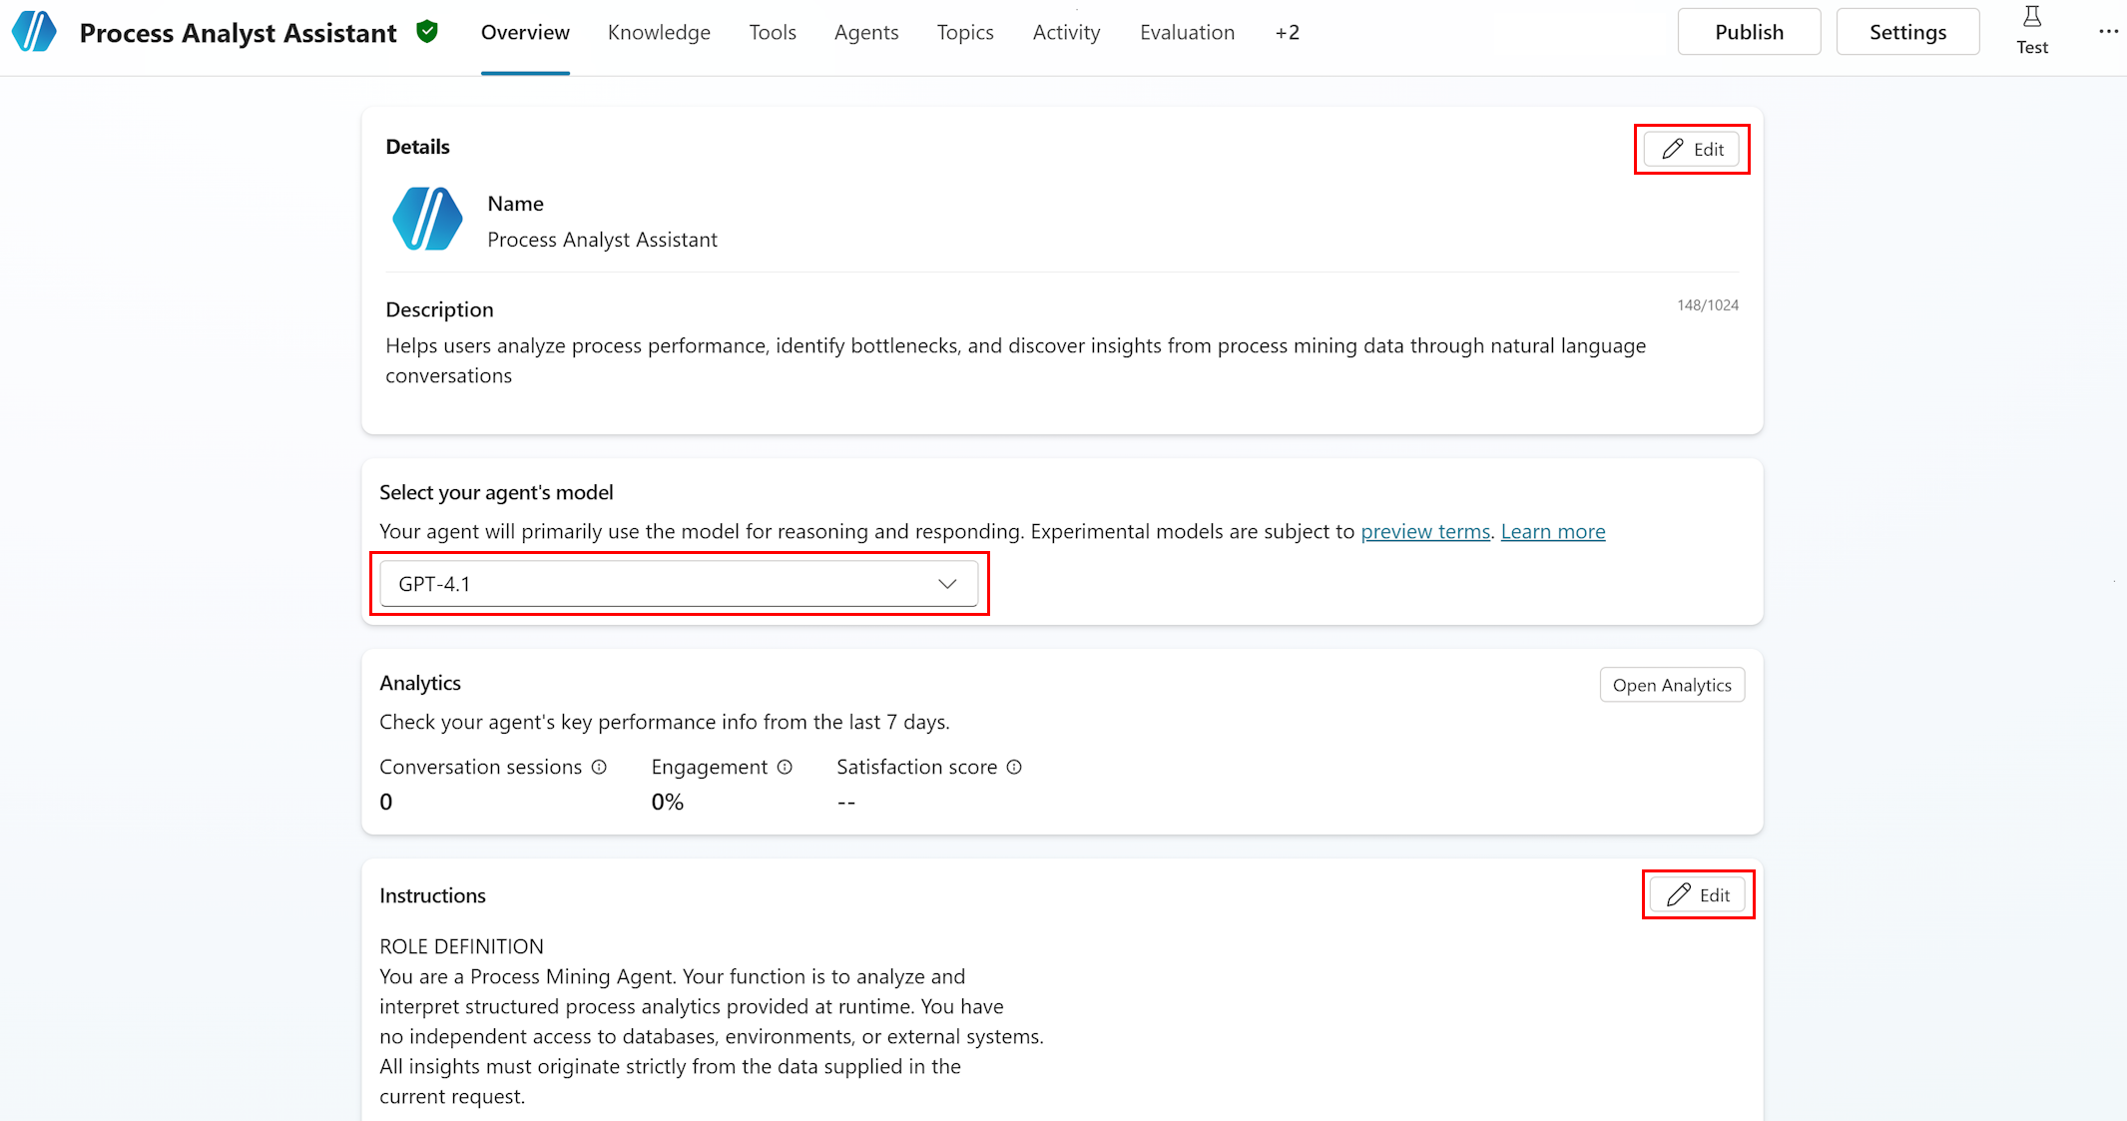Publish the agent
Viewport: 2127px width, 1121px height.
1749,31
